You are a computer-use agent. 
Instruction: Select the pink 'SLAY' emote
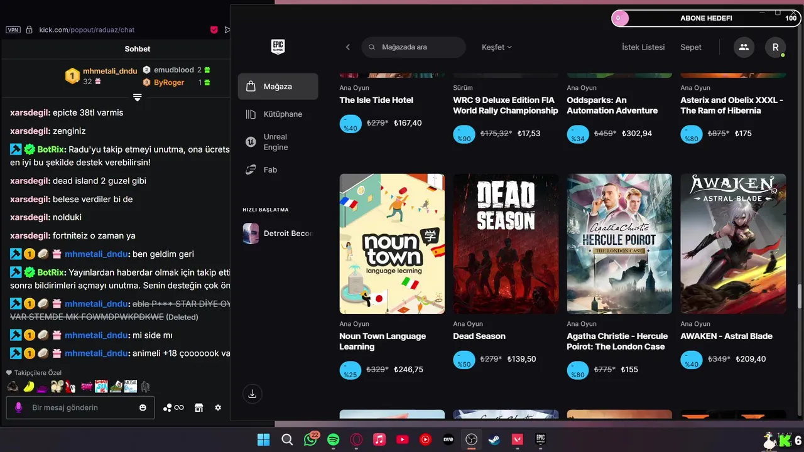tap(87, 387)
